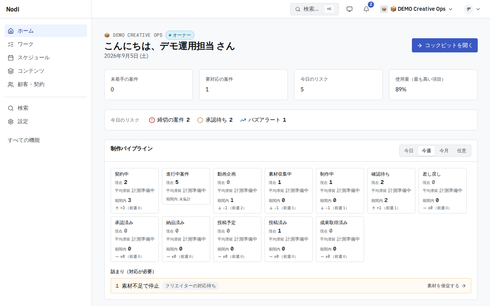Click the Schedule calendar icon in sidebar
490x306 pixels.
[x=11, y=58]
